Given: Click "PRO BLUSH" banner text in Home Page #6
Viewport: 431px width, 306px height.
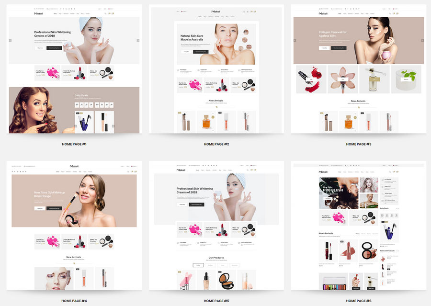Looking at the screenshot, I should pyautogui.click(x=333, y=190).
